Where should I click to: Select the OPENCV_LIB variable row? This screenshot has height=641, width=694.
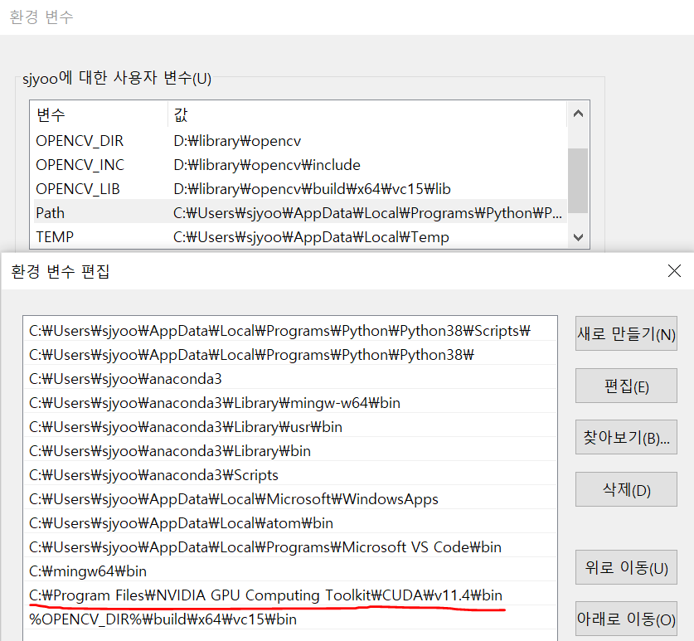coord(300,189)
